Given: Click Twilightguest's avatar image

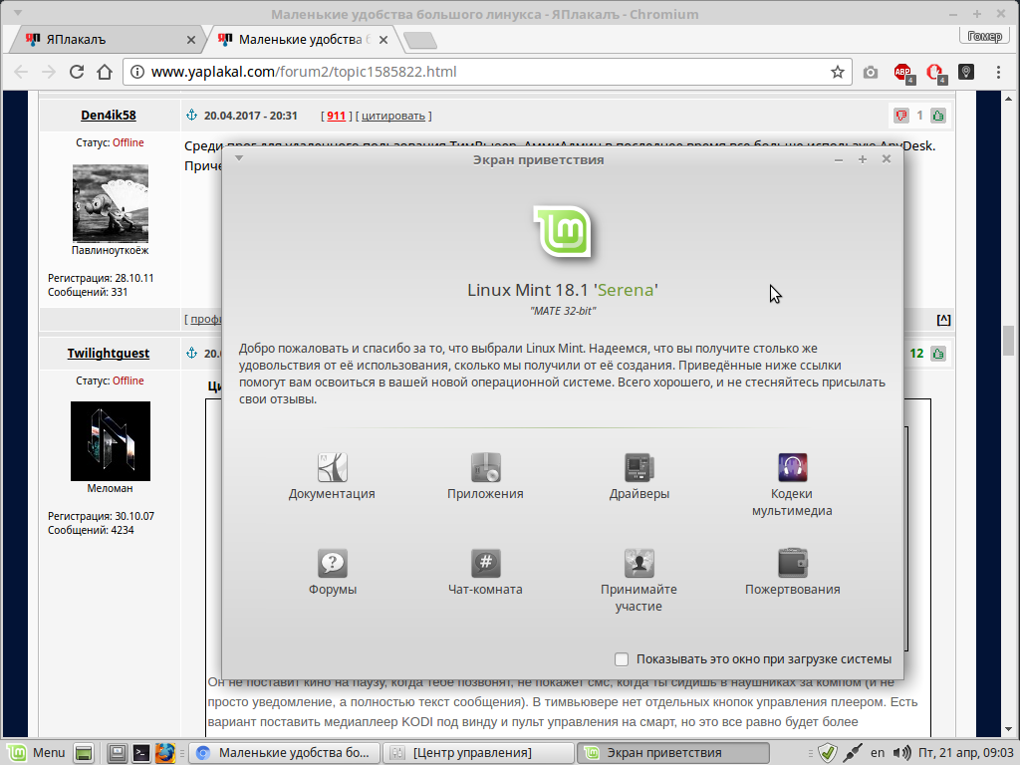Looking at the screenshot, I should coord(110,441).
